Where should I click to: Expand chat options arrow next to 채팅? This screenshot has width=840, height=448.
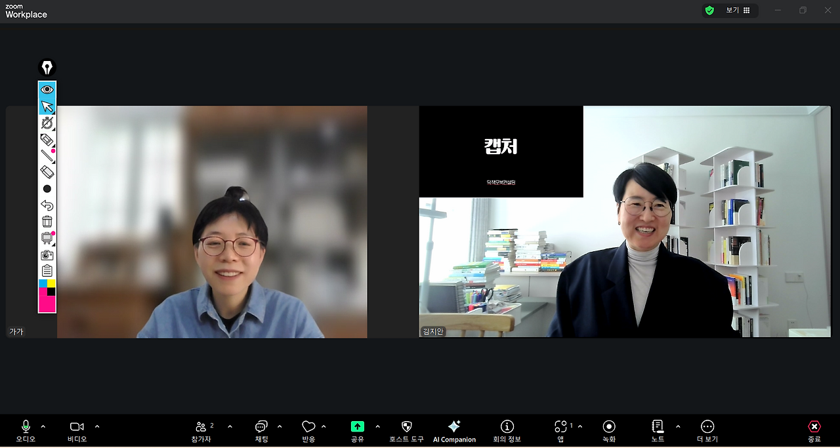point(280,426)
